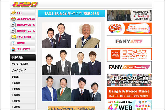Viewport: 165px width, 110px height.
Task: Click the ticket icon for チケット購入方法
Action: coord(13,37)
